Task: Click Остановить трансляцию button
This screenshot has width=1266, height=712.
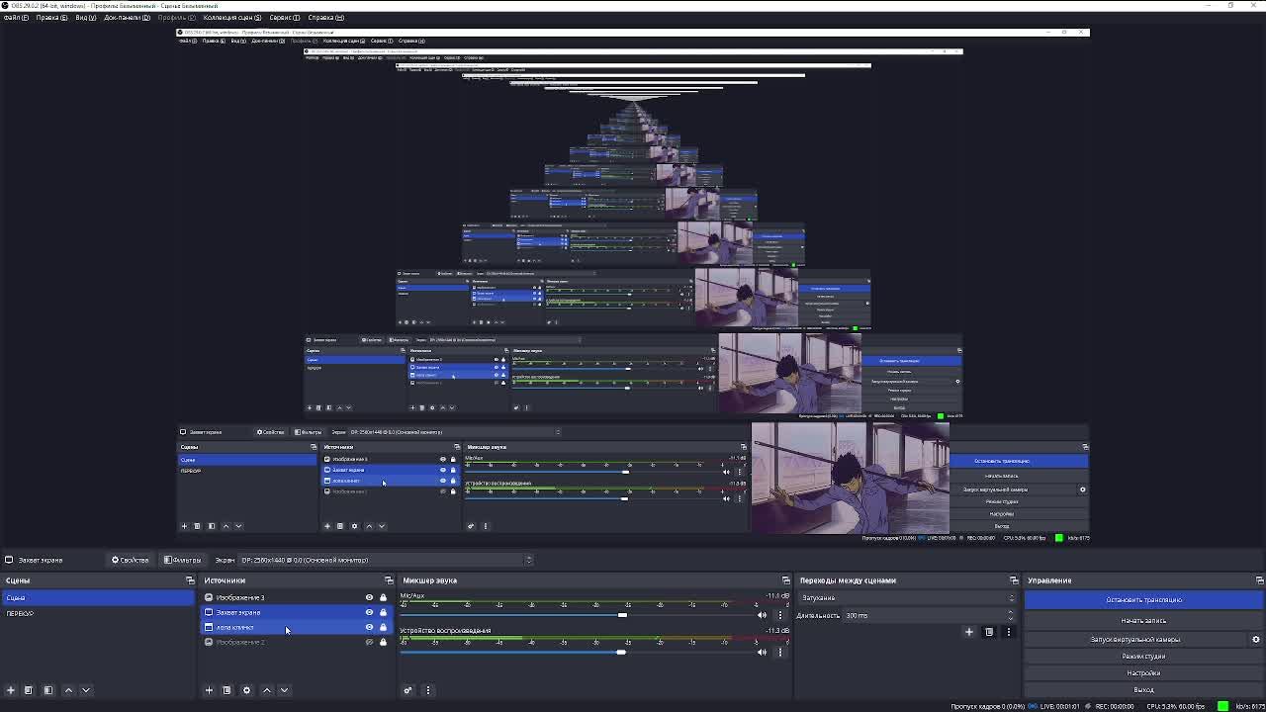Action: click(1144, 599)
